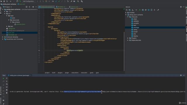Click the green Rerun icon in Run panel
Image resolution: width=187 pixels, height=105 pixels.
(4, 78)
